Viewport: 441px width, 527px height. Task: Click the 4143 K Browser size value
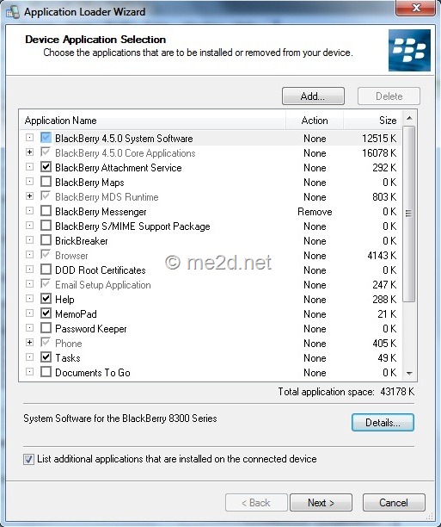tap(382, 256)
